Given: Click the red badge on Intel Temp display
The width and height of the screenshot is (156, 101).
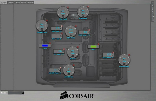Looking at the screenshot, I should [x=62, y=26].
